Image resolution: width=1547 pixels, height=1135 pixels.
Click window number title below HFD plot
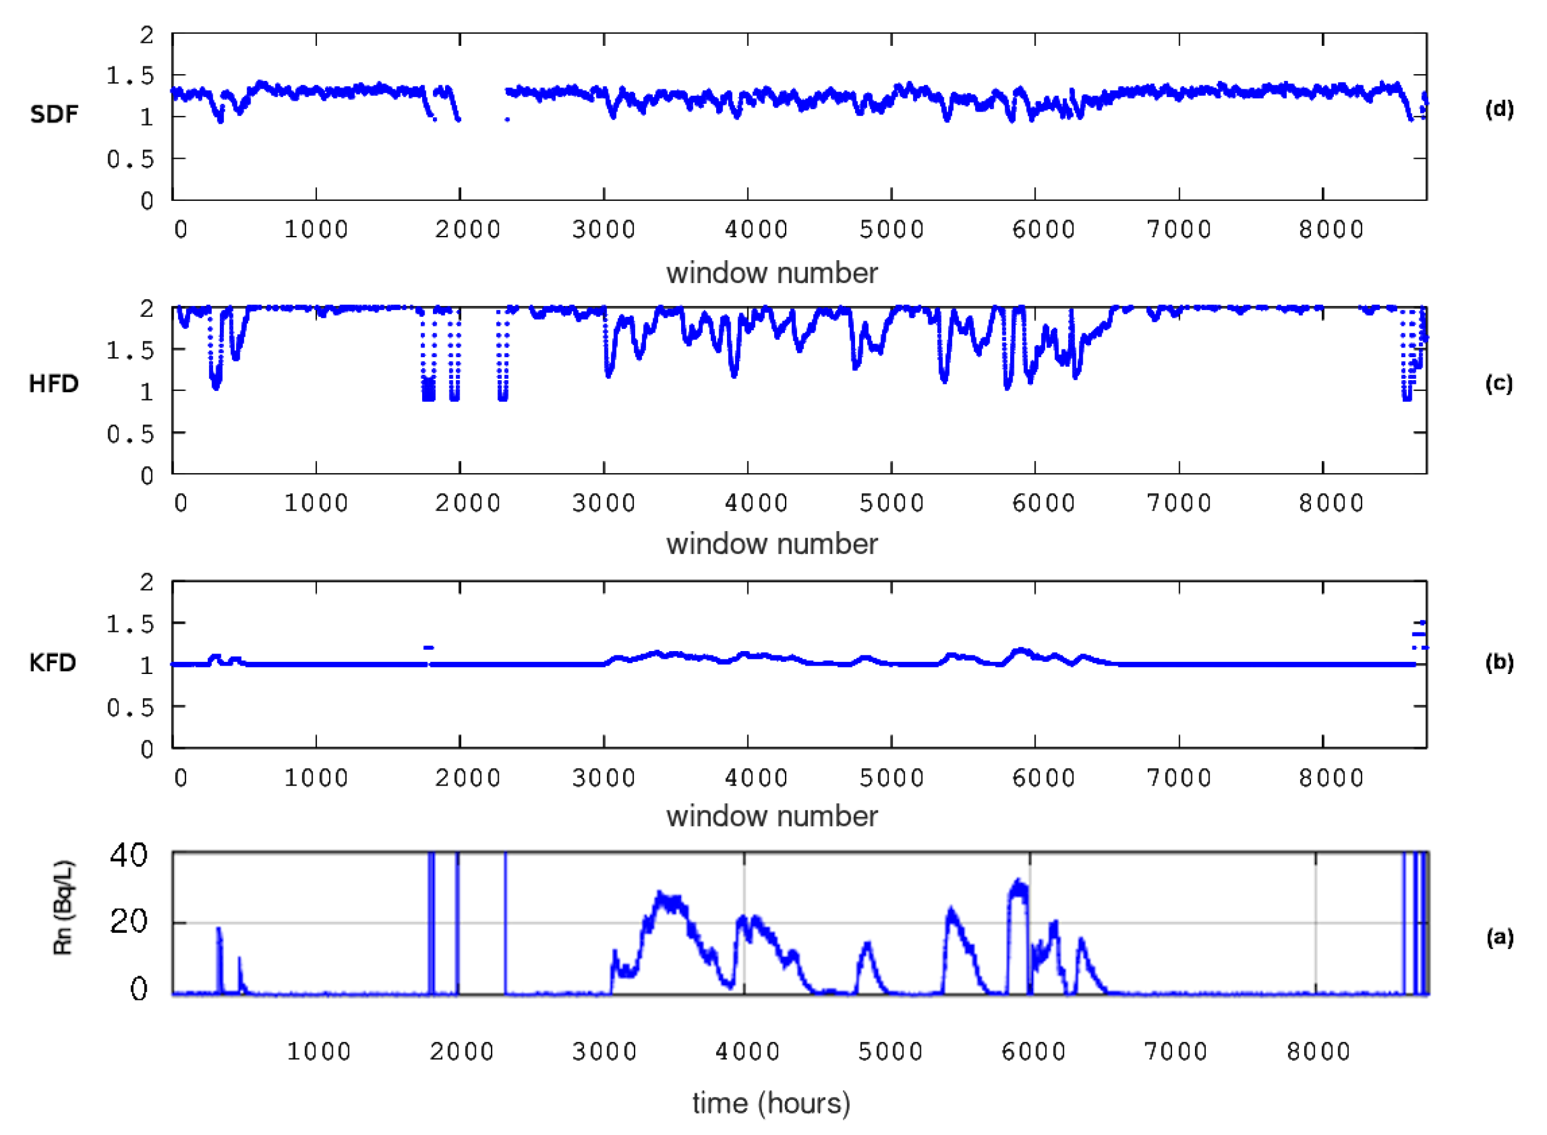click(772, 544)
